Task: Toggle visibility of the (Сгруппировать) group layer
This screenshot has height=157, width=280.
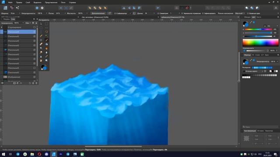Action: (34, 27)
